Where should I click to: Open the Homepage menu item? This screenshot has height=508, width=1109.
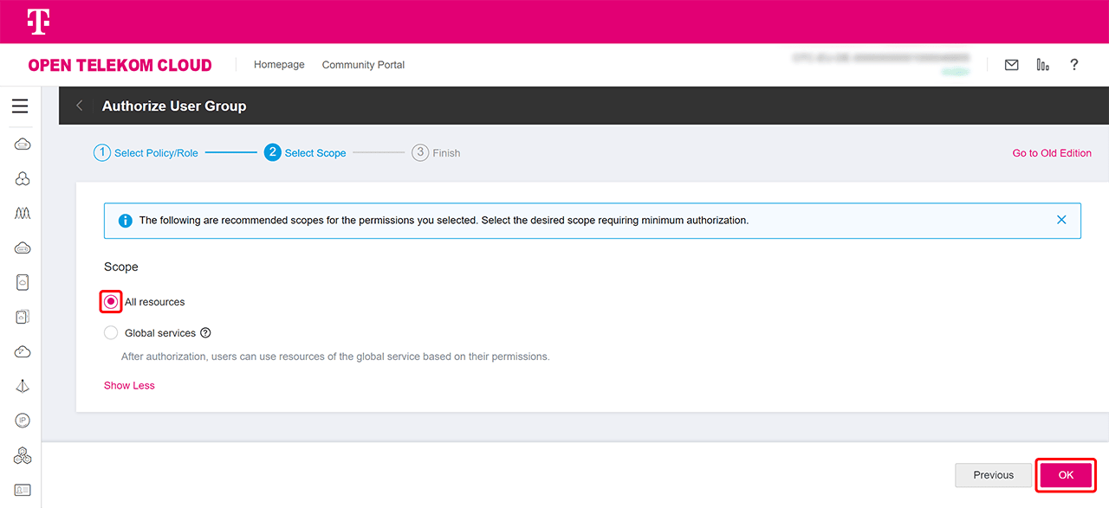click(x=279, y=65)
